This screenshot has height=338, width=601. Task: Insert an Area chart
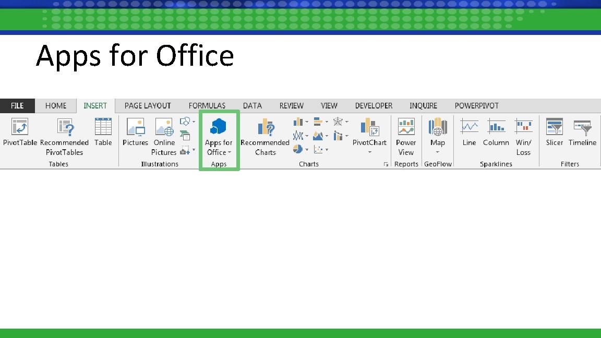[x=318, y=136]
